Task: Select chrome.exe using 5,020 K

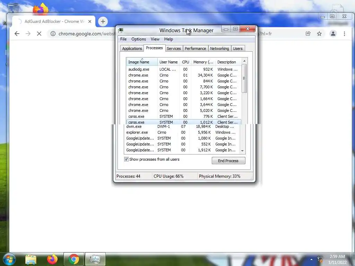Action: (x=184, y=110)
